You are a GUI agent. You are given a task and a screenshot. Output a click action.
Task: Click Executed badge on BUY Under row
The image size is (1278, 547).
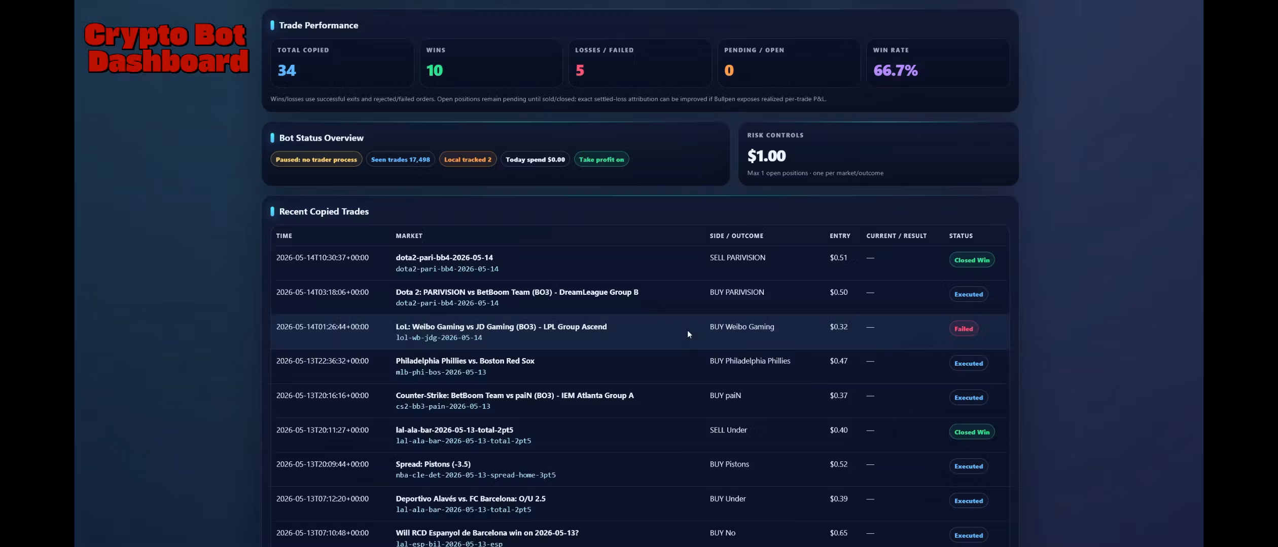(x=968, y=501)
